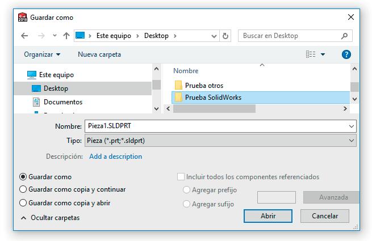Image resolution: width=372 pixels, height=241 pixels.
Task: Click the Cancelar button
Action: (325, 216)
